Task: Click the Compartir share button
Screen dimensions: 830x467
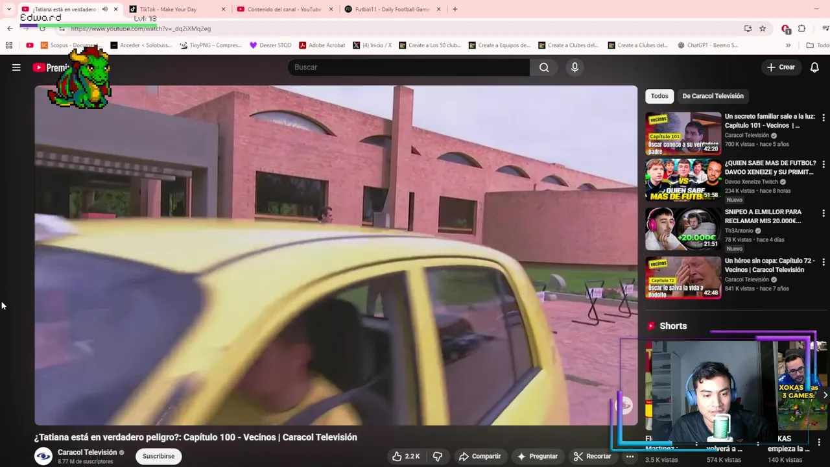Action: pyautogui.click(x=479, y=456)
